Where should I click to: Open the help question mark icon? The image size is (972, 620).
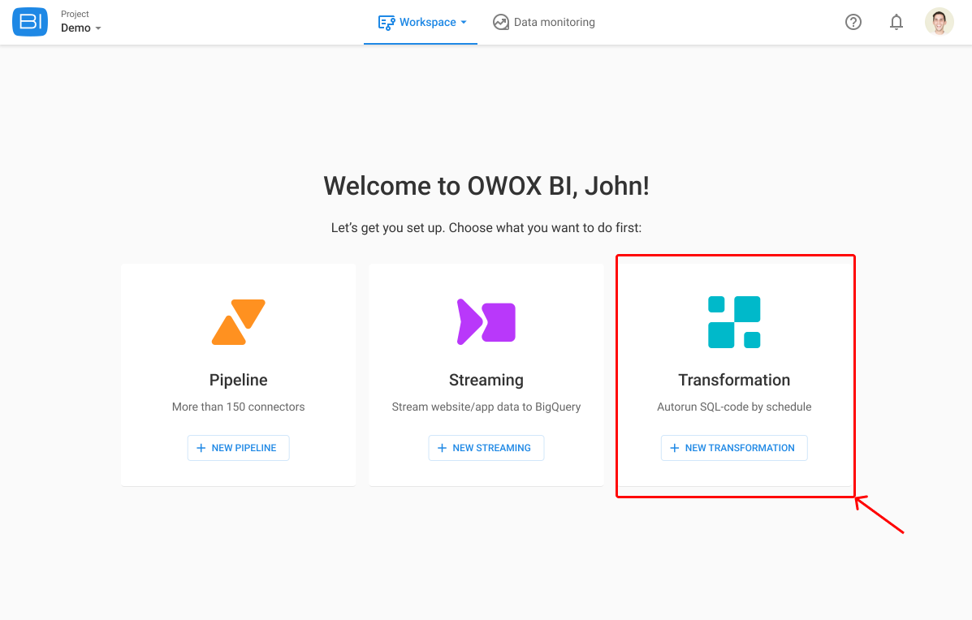[x=853, y=22]
